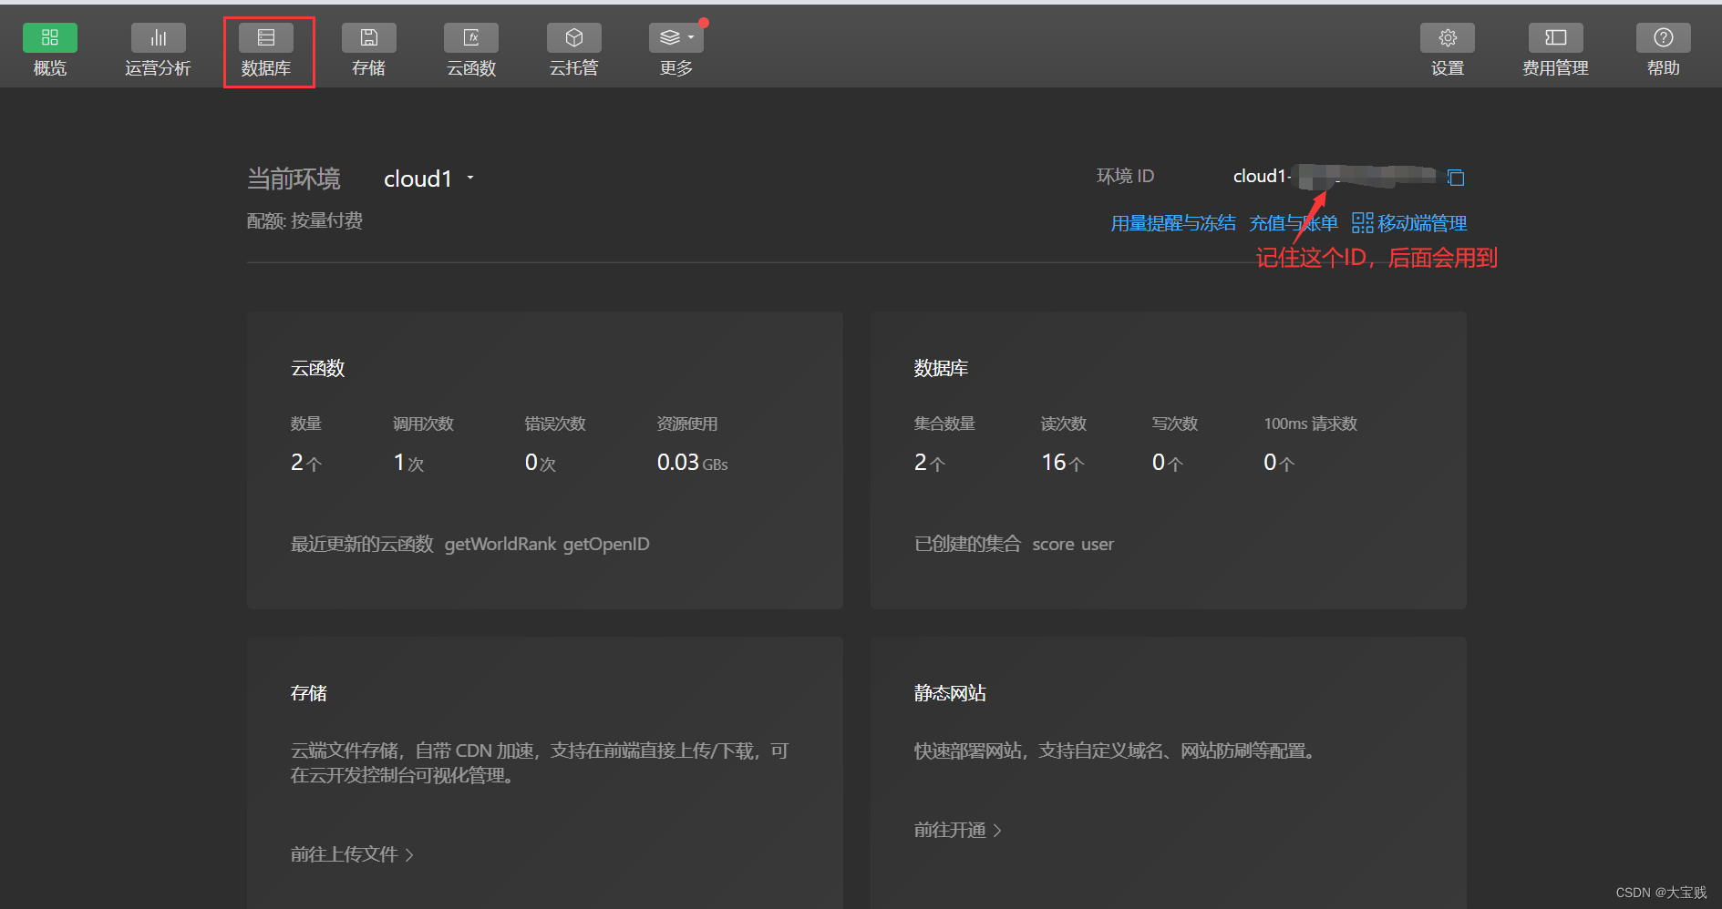This screenshot has height=909, width=1722.
Task: Expand the 更多 more menu
Action: [675, 38]
